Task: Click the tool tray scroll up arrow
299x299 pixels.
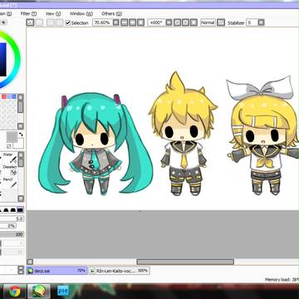Action: (x=21, y=154)
